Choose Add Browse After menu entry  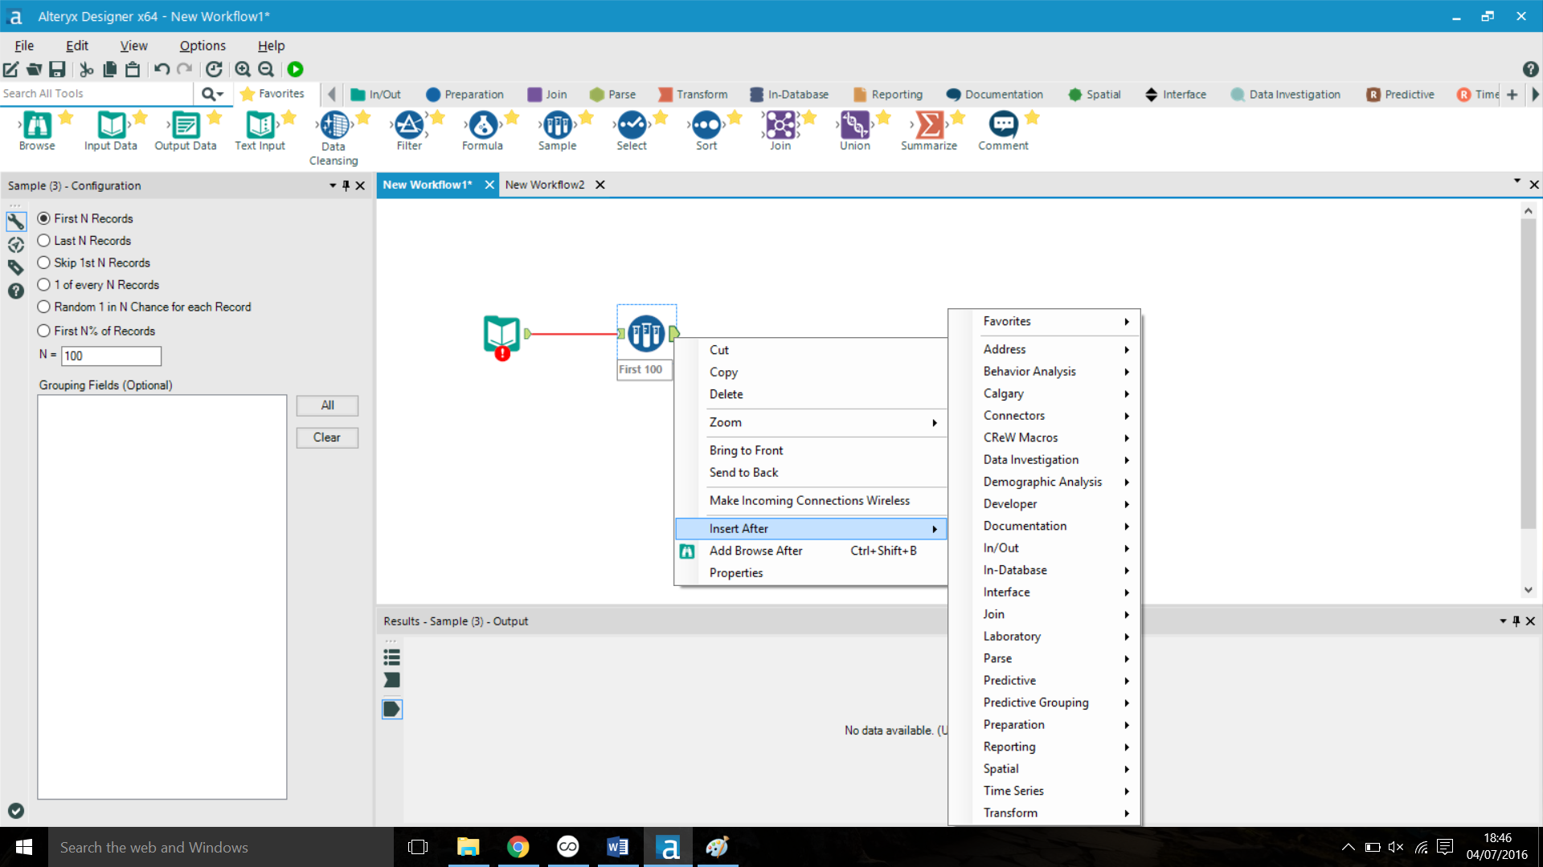coord(755,551)
